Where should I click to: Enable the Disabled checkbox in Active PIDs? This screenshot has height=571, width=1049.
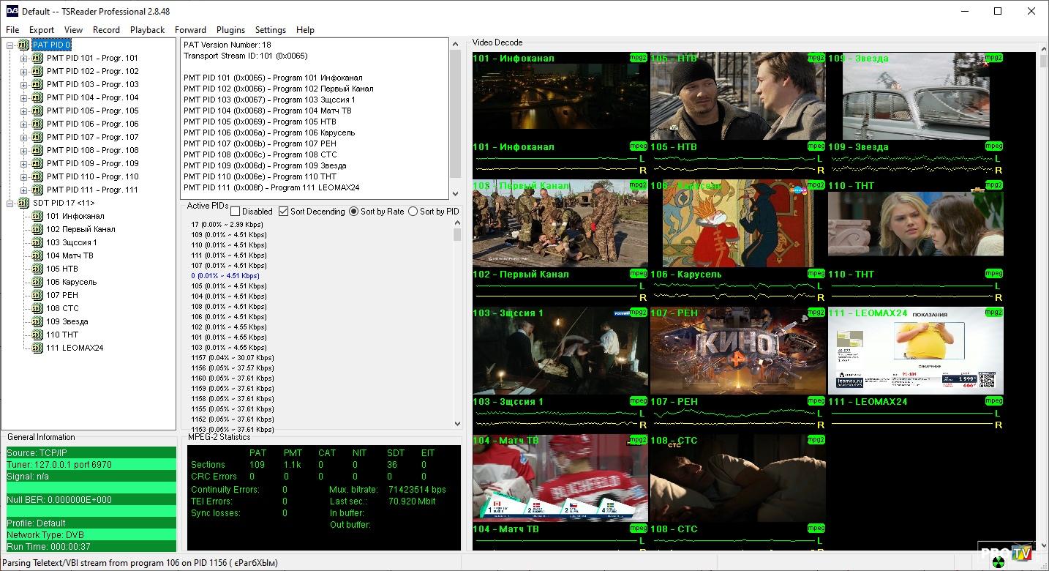[236, 212]
